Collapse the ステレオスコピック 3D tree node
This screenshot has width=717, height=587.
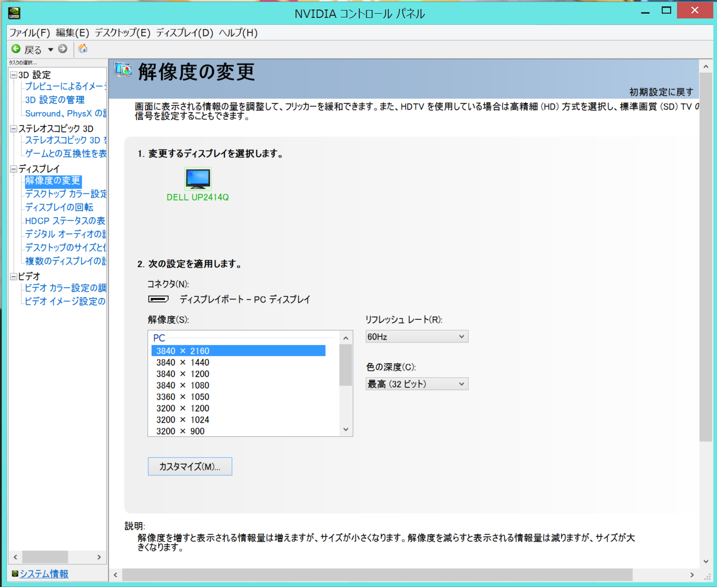14,129
